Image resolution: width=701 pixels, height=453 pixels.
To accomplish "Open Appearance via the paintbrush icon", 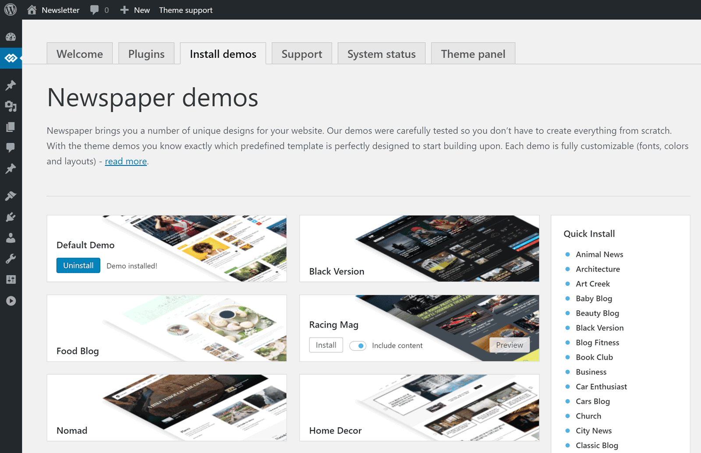I will pyautogui.click(x=11, y=195).
